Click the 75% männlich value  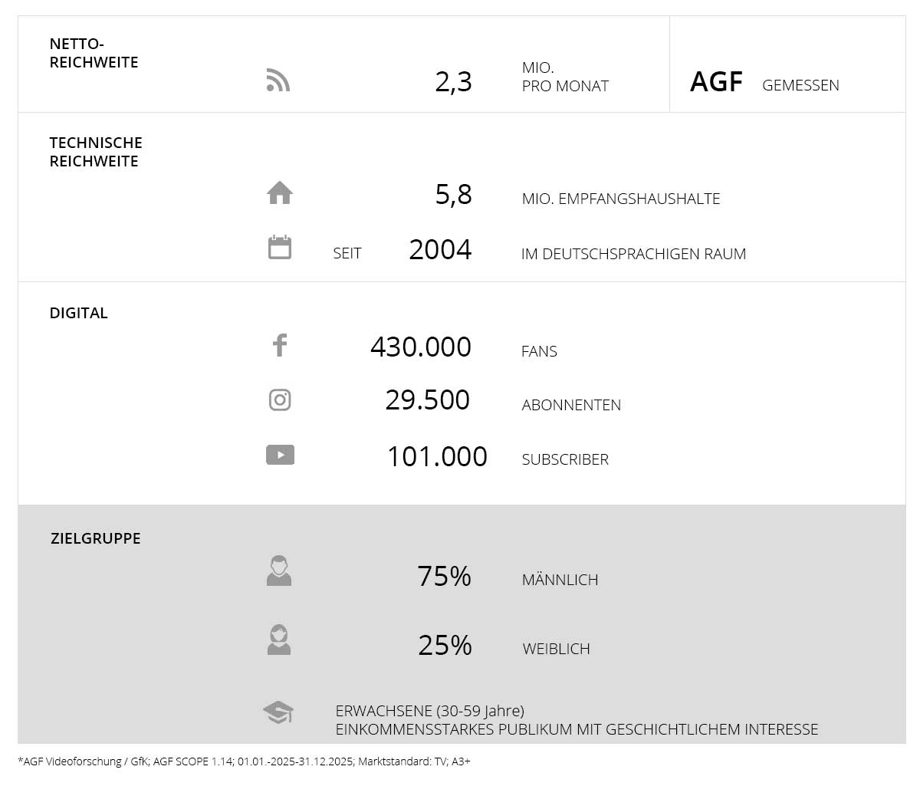pyautogui.click(x=444, y=577)
